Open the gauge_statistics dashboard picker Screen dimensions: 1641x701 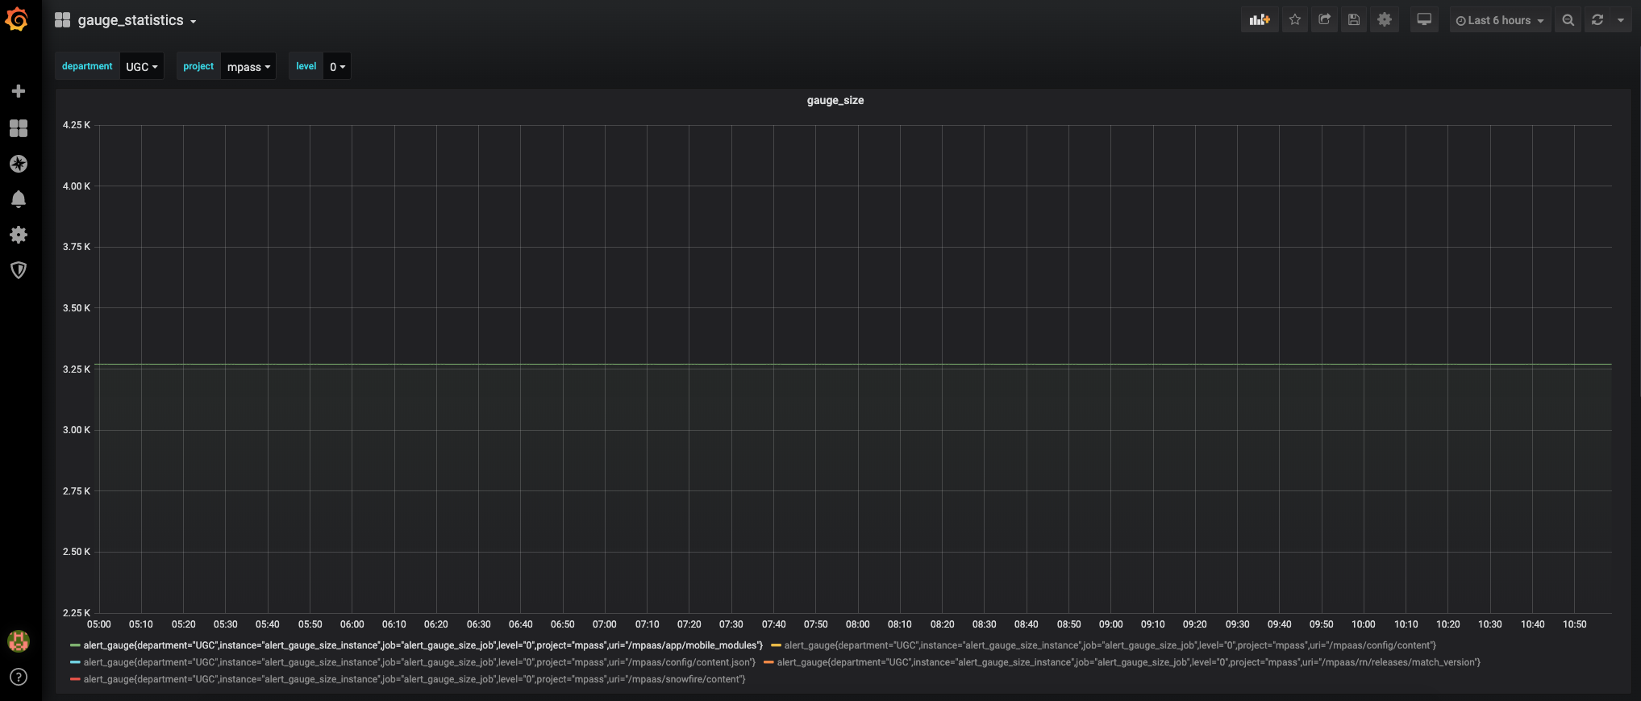pos(137,20)
